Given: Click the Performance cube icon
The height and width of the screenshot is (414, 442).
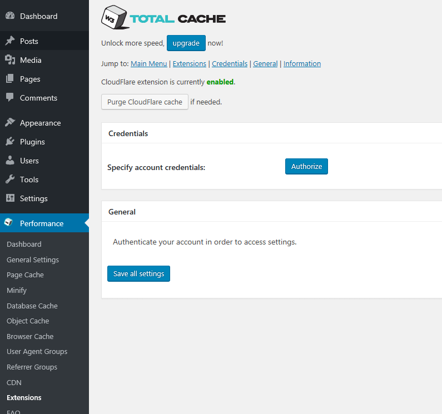Looking at the screenshot, I should (9, 223).
